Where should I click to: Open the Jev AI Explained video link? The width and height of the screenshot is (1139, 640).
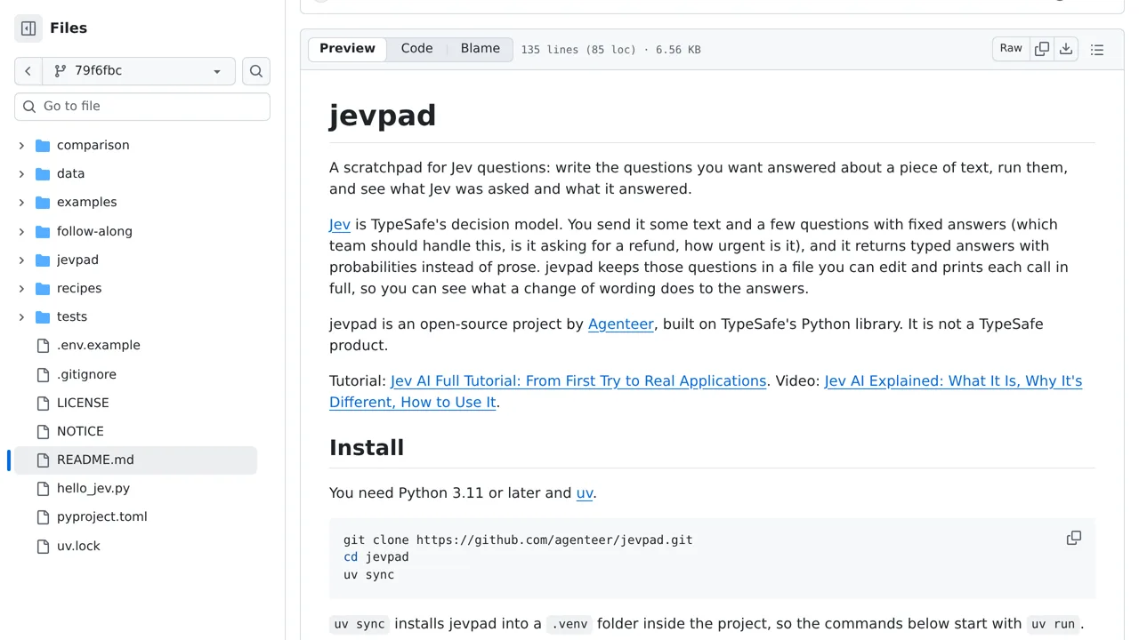953,381
